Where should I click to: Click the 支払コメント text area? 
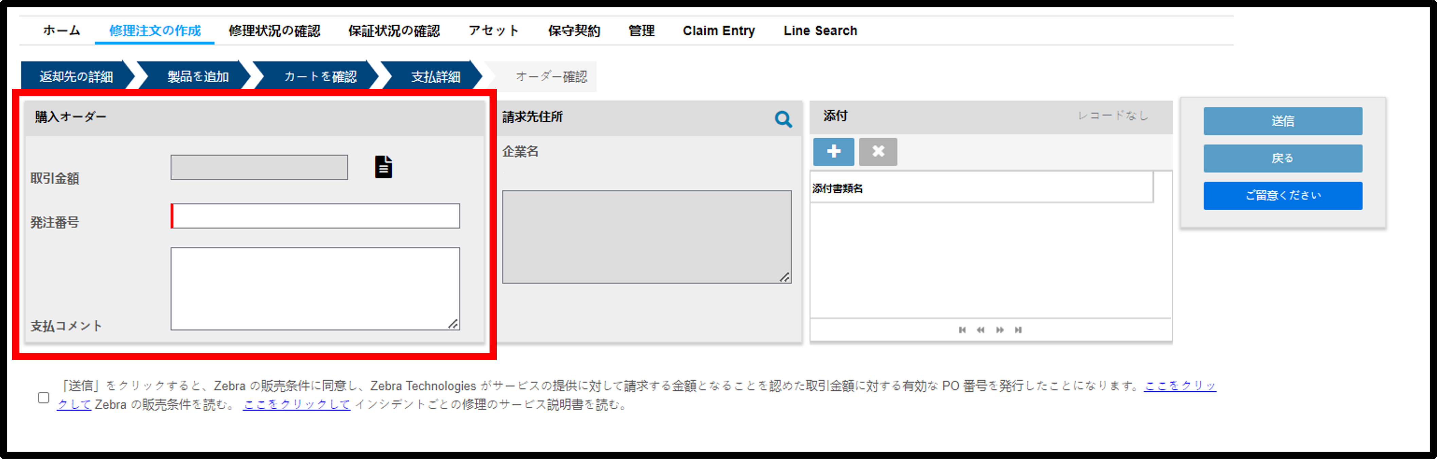(x=315, y=288)
